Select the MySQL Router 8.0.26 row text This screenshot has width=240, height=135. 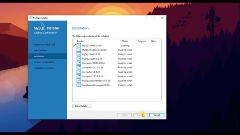92,59
